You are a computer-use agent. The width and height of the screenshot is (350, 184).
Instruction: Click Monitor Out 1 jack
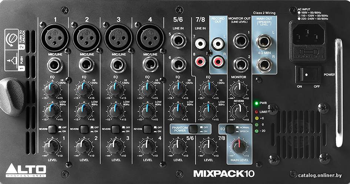(241, 41)
